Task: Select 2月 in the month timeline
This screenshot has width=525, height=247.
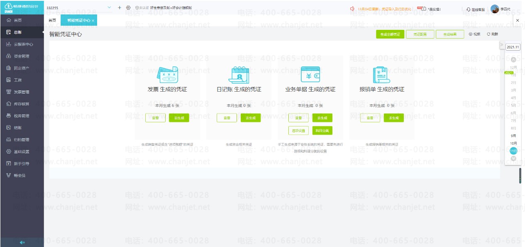Action: [513, 82]
